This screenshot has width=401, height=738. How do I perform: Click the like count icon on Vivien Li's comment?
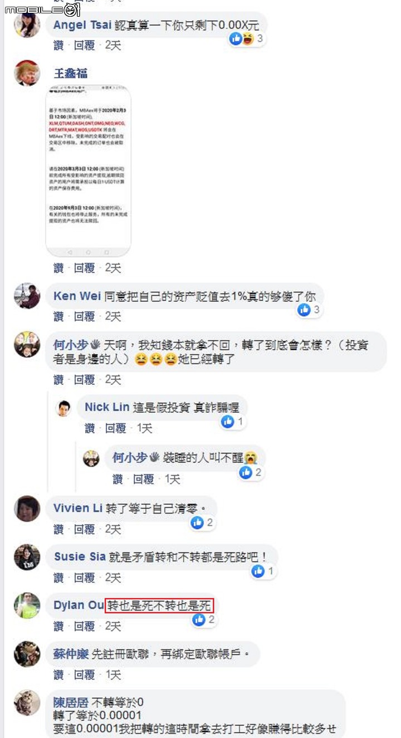click(x=197, y=522)
